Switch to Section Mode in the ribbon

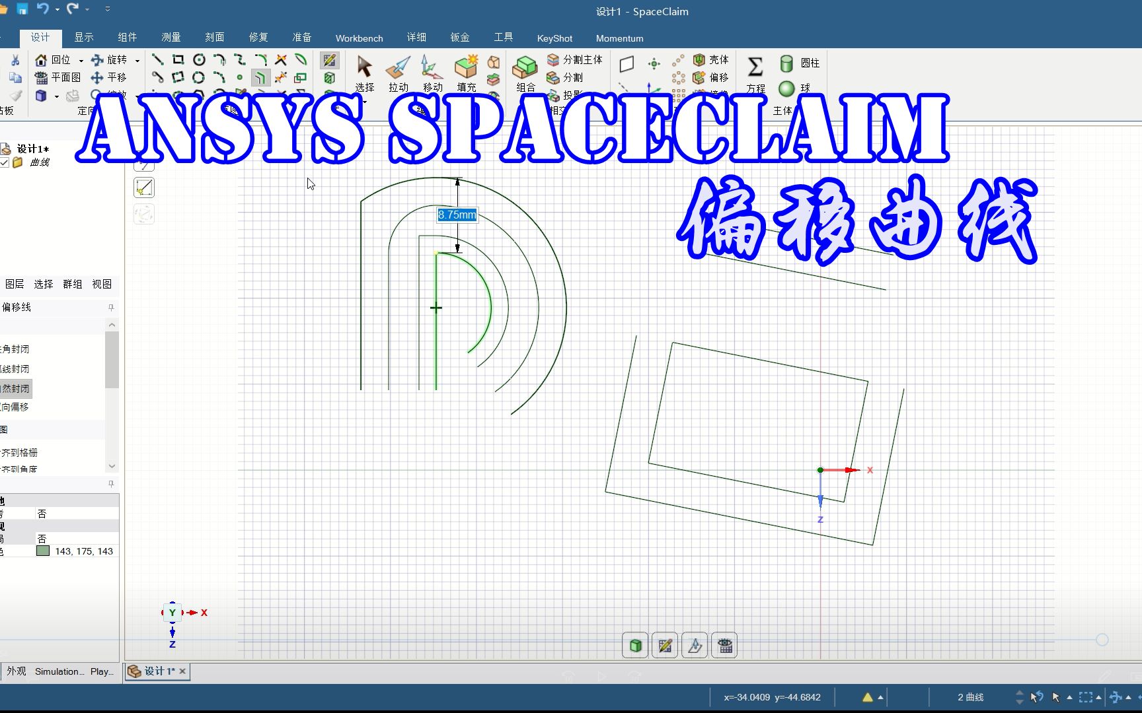329,78
